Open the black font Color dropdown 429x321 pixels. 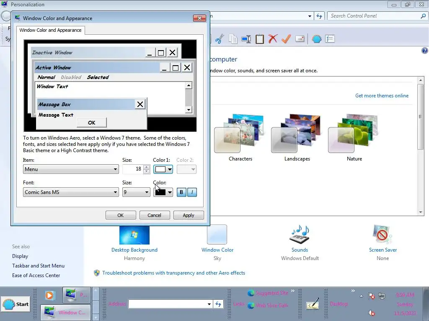(x=163, y=192)
